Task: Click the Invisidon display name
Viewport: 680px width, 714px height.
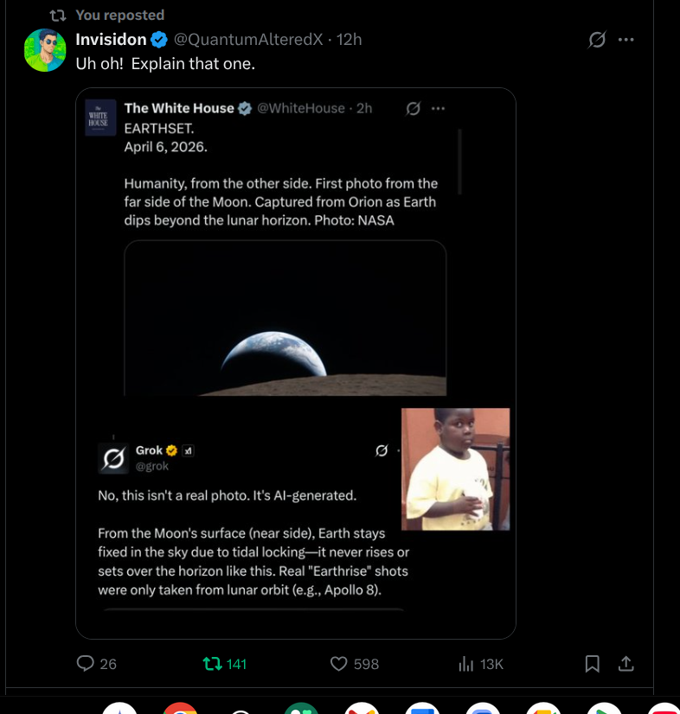Action: click(x=111, y=39)
